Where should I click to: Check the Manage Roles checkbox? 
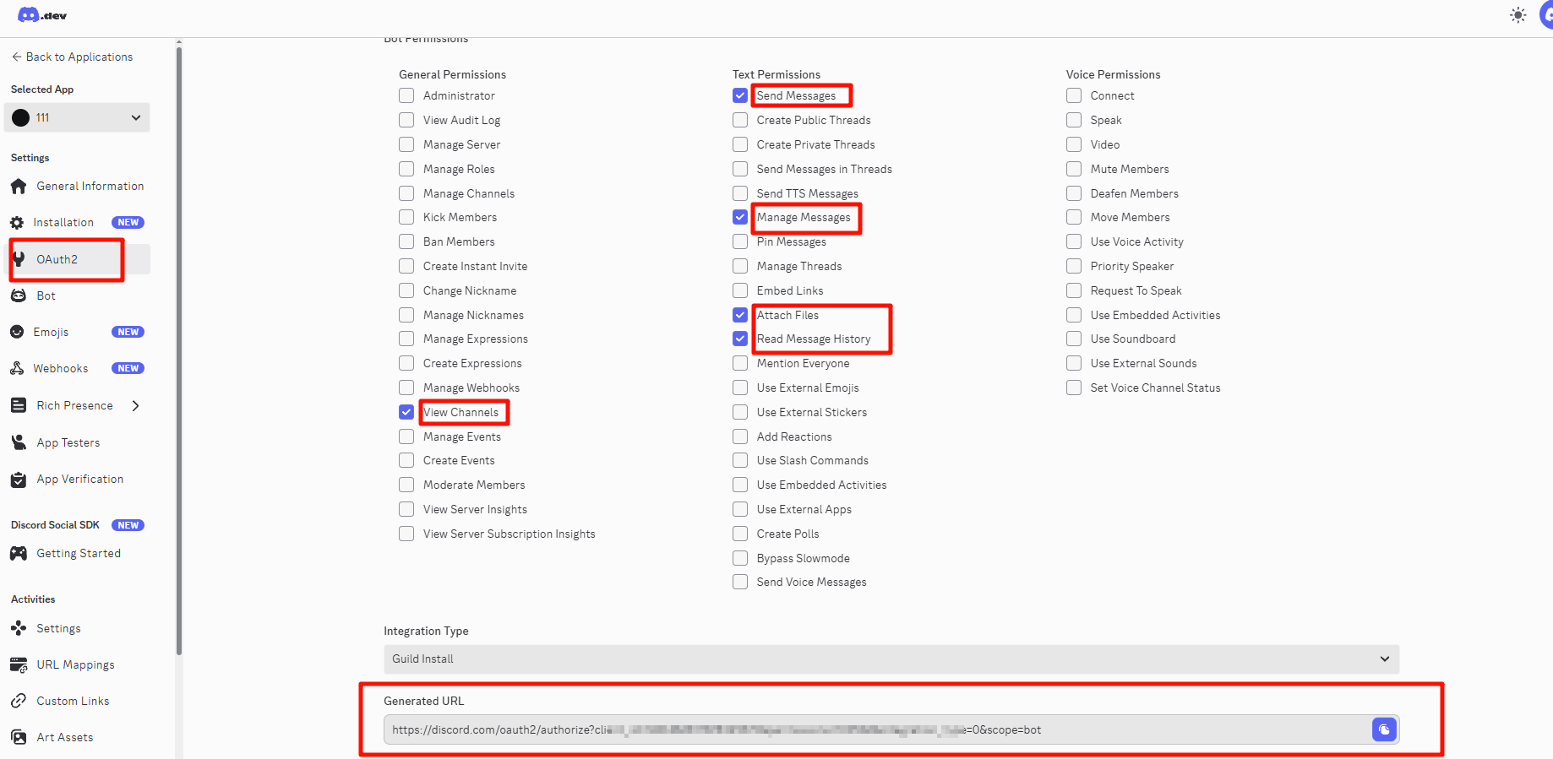(x=406, y=169)
